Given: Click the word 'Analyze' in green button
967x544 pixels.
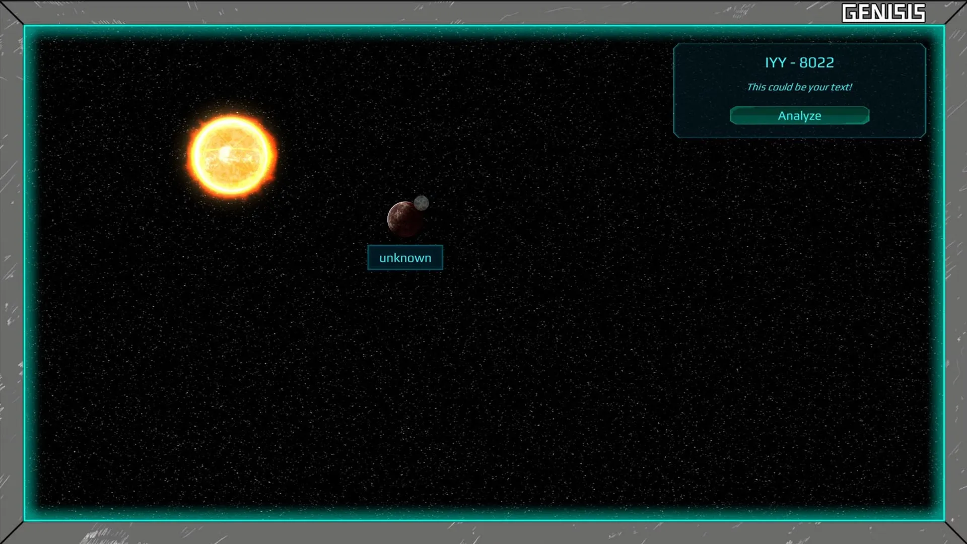Looking at the screenshot, I should tap(799, 116).
